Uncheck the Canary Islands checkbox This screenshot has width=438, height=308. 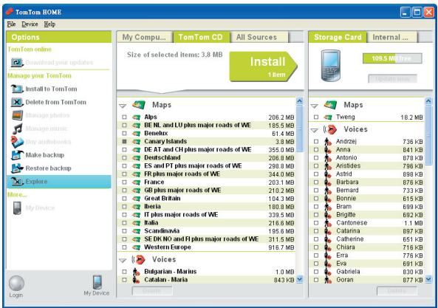pyautogui.click(x=124, y=142)
